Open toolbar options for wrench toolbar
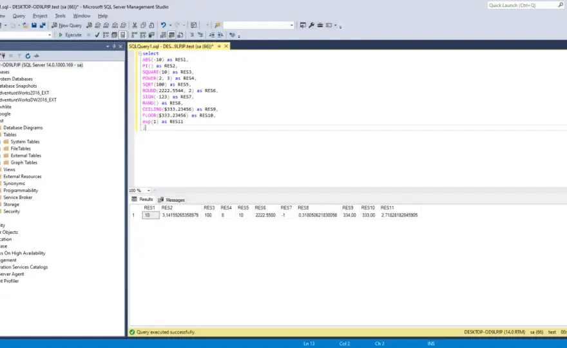Screen dimensions: 567x348 pyautogui.click(x=340, y=26)
